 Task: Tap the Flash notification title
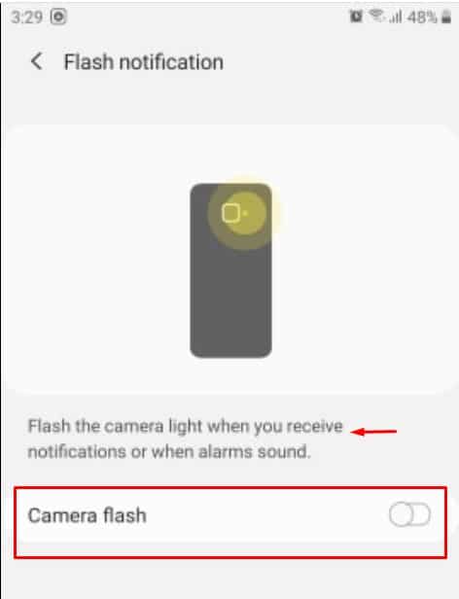(144, 62)
